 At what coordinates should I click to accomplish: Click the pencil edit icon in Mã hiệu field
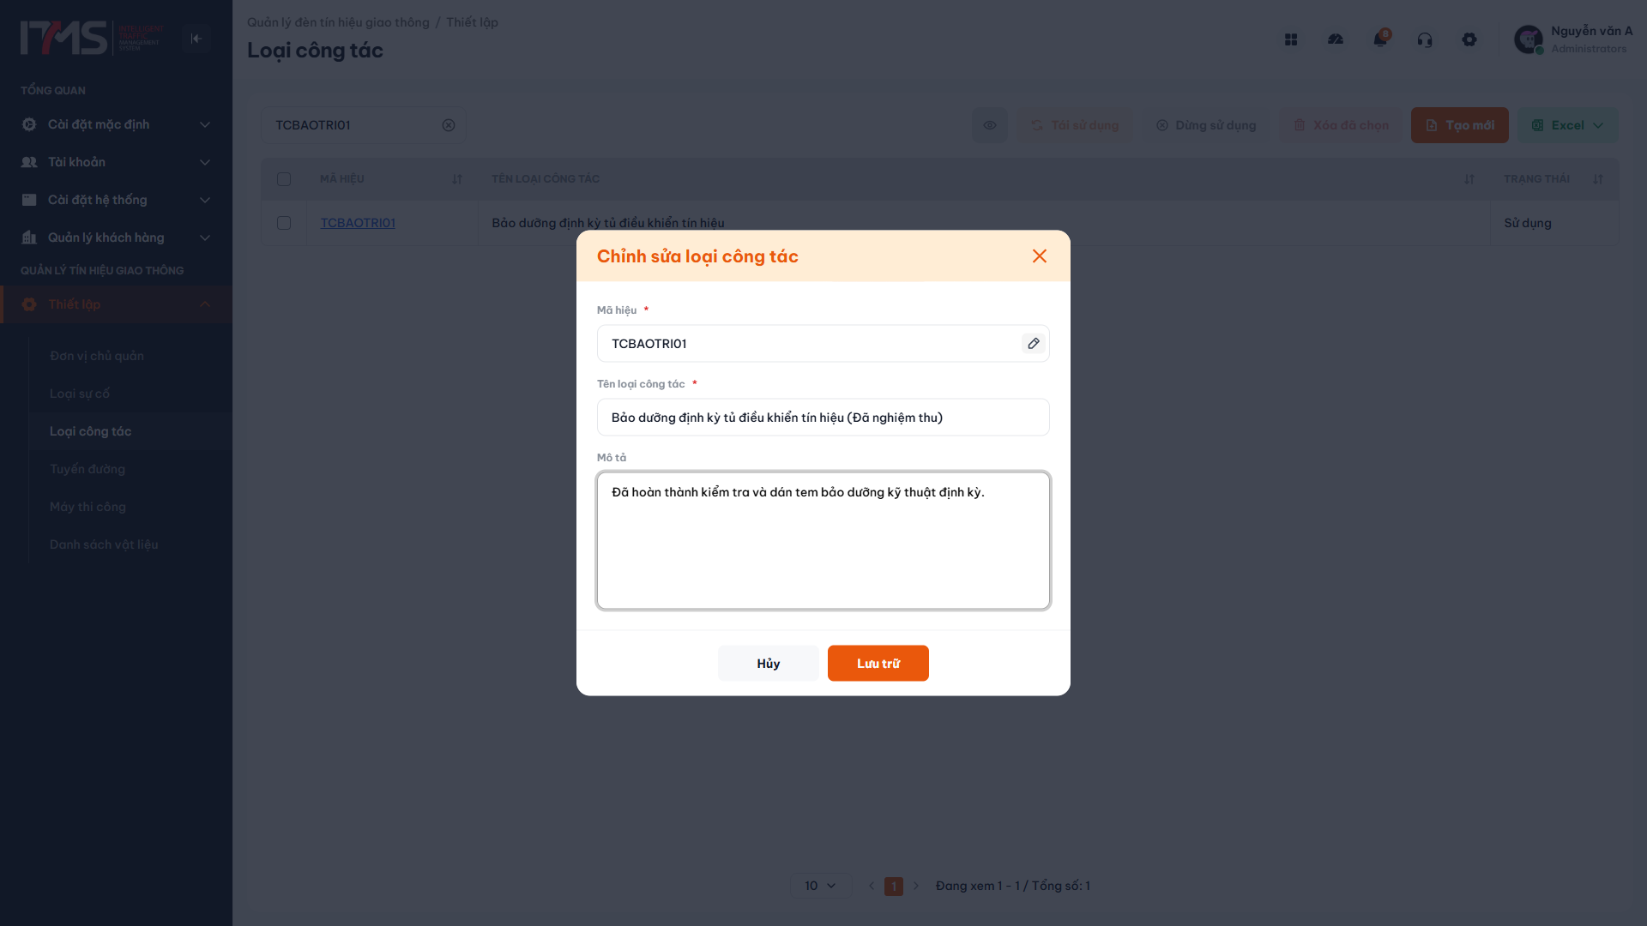click(x=1034, y=344)
